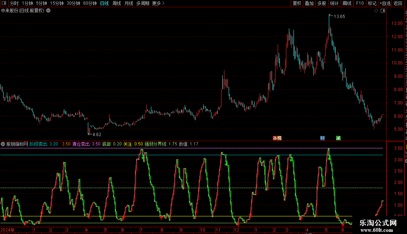Select the 5分钟 period
Viewport: 407px width, 234px height.
(x=41, y=3)
